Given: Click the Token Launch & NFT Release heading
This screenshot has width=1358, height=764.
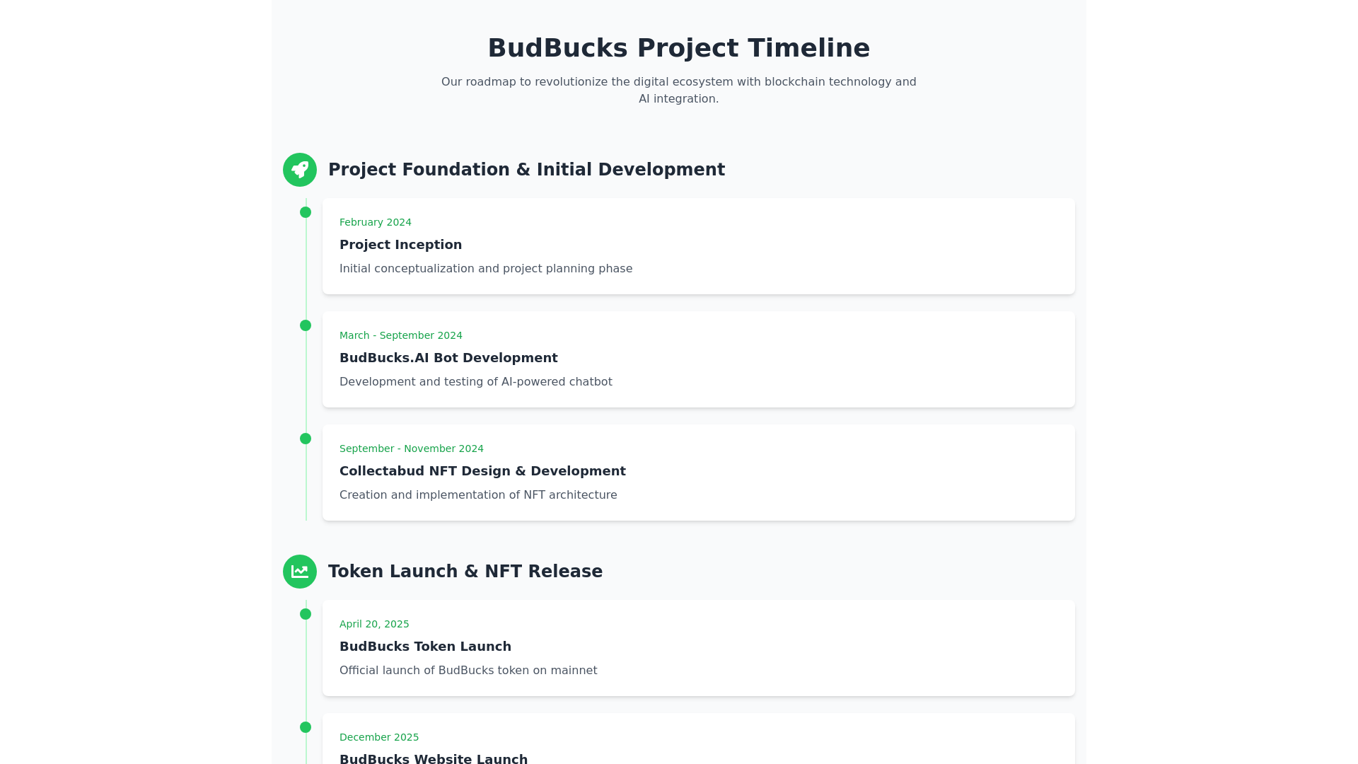Looking at the screenshot, I should [465, 572].
